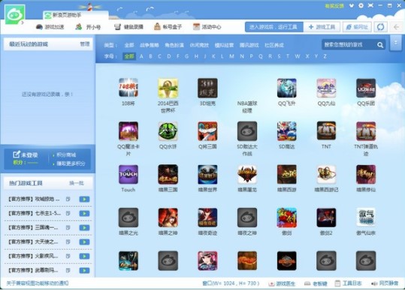This screenshot has height=291, width=405.
Task: Select the 暗黑之光 placeholder icon
Action: (128, 217)
